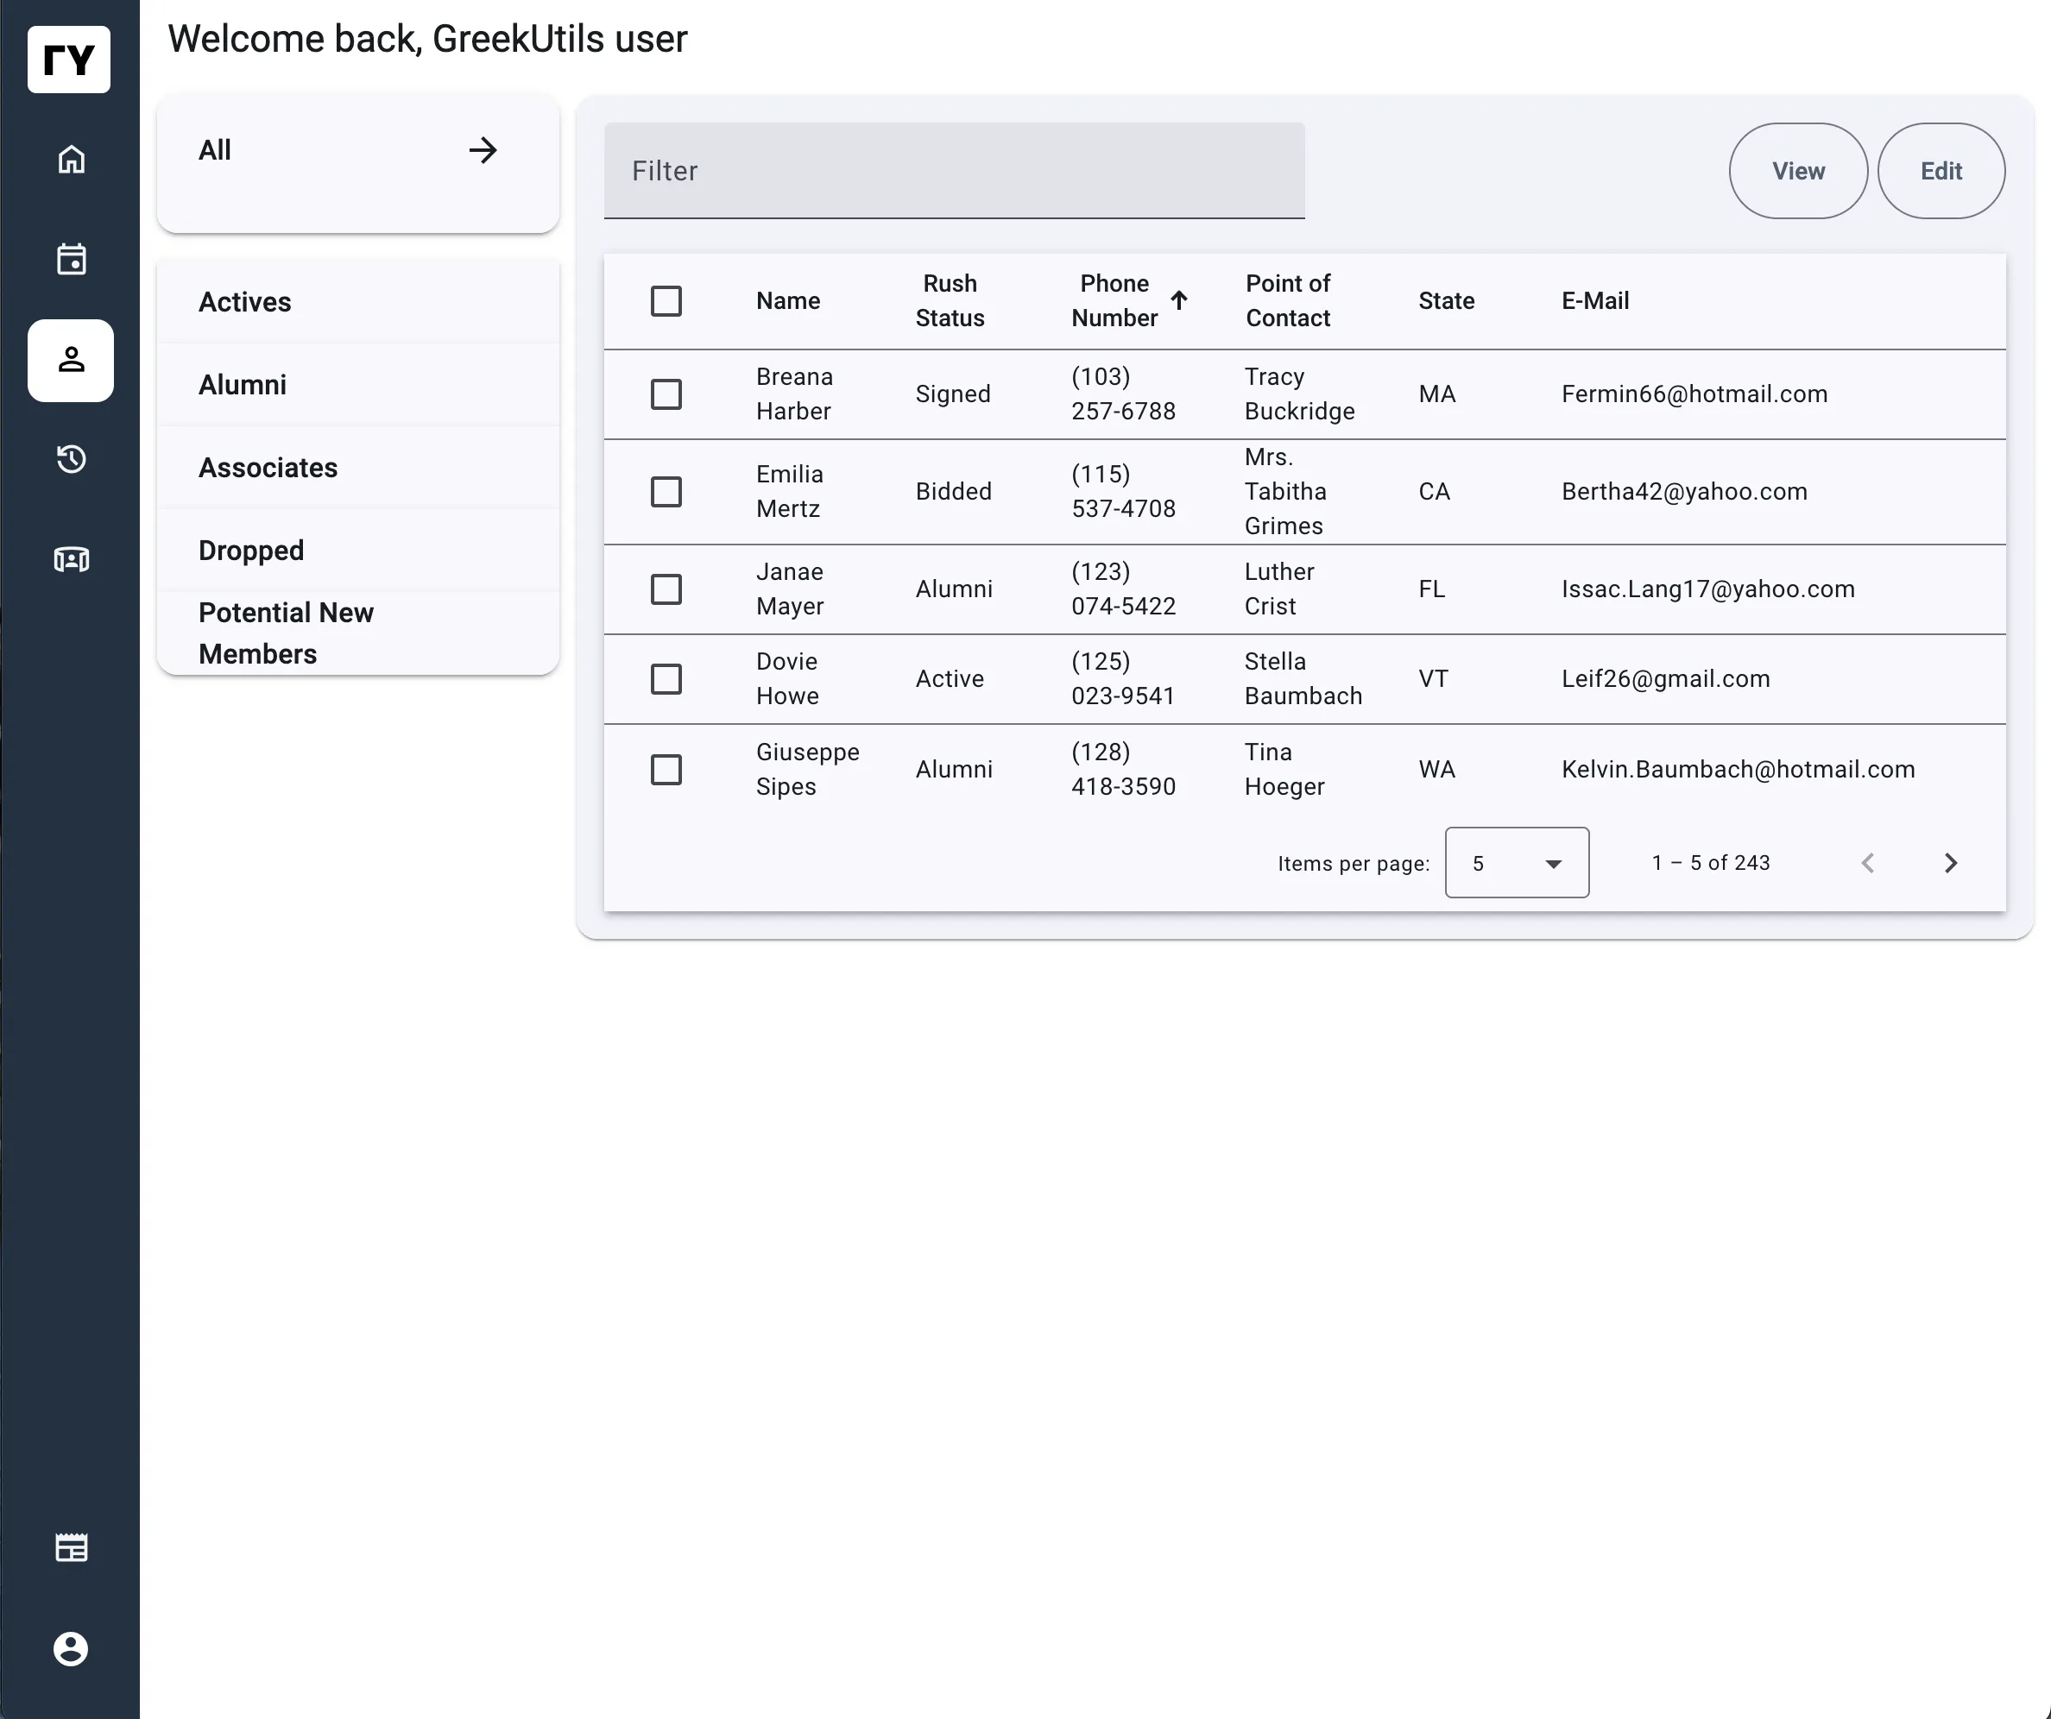Screen dimensions: 2051x1719
Task: Click the Bidded rush status cell
Action: (953, 492)
